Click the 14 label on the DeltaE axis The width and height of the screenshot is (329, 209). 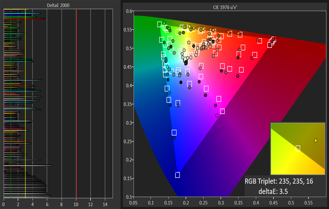[x=105, y=204]
